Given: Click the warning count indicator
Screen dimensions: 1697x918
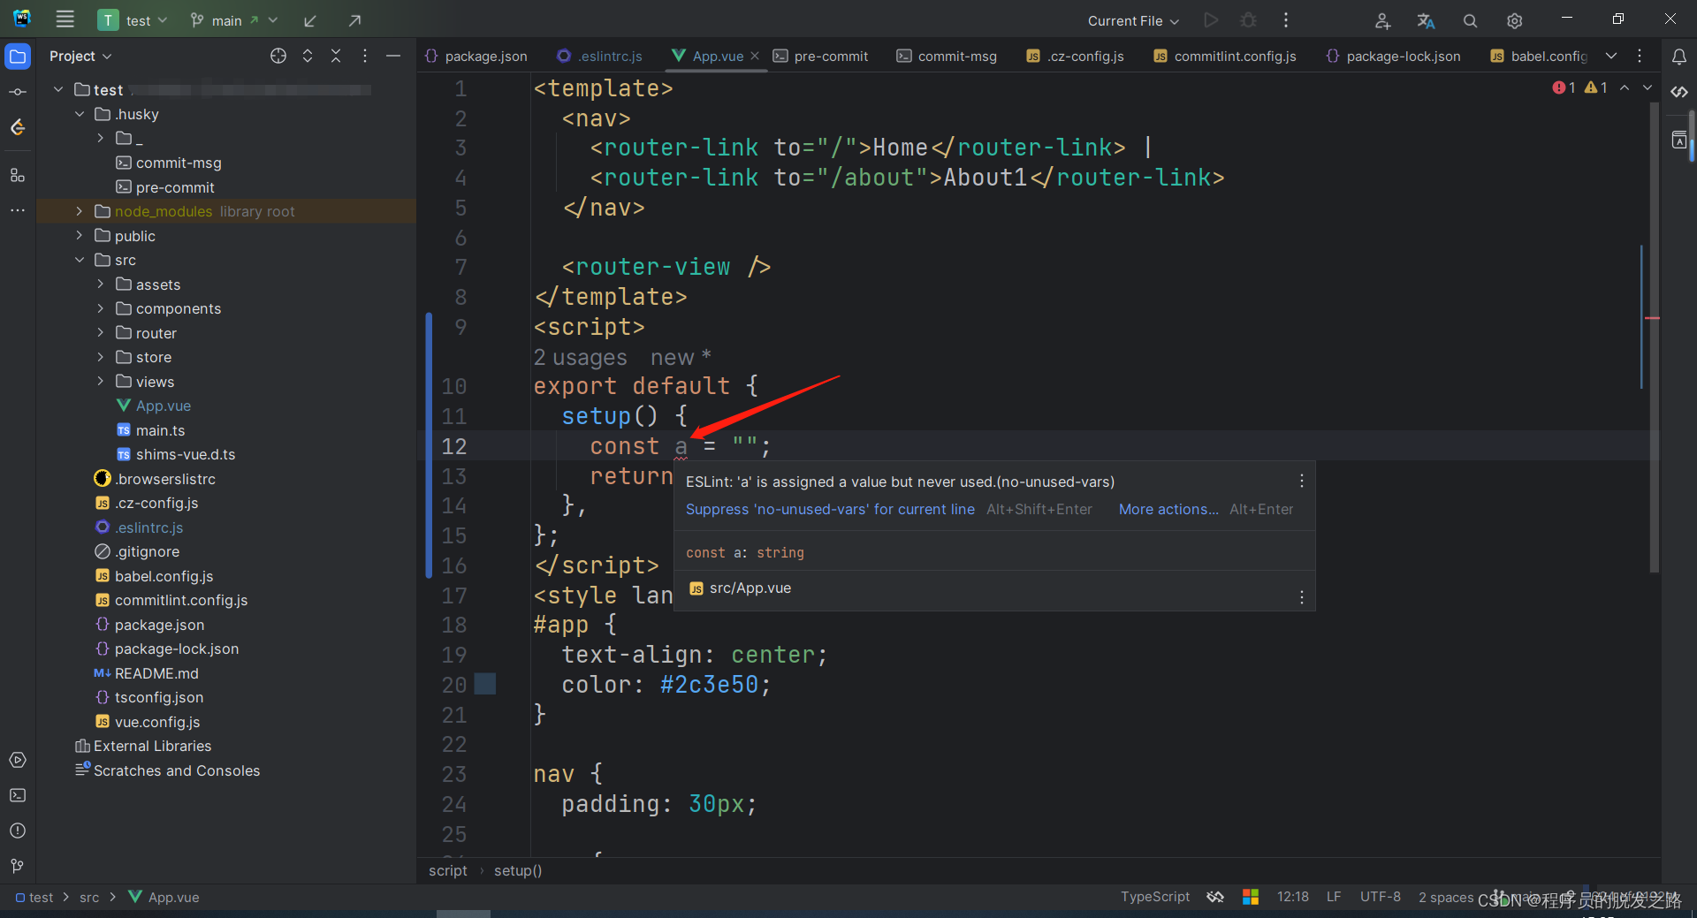Looking at the screenshot, I should click(1595, 87).
